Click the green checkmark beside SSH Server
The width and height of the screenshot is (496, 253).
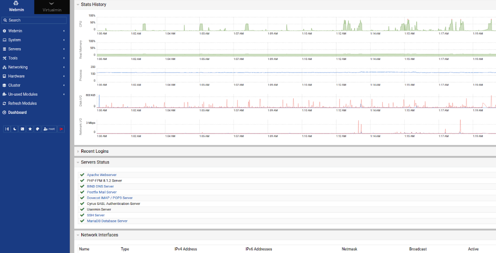(82, 215)
